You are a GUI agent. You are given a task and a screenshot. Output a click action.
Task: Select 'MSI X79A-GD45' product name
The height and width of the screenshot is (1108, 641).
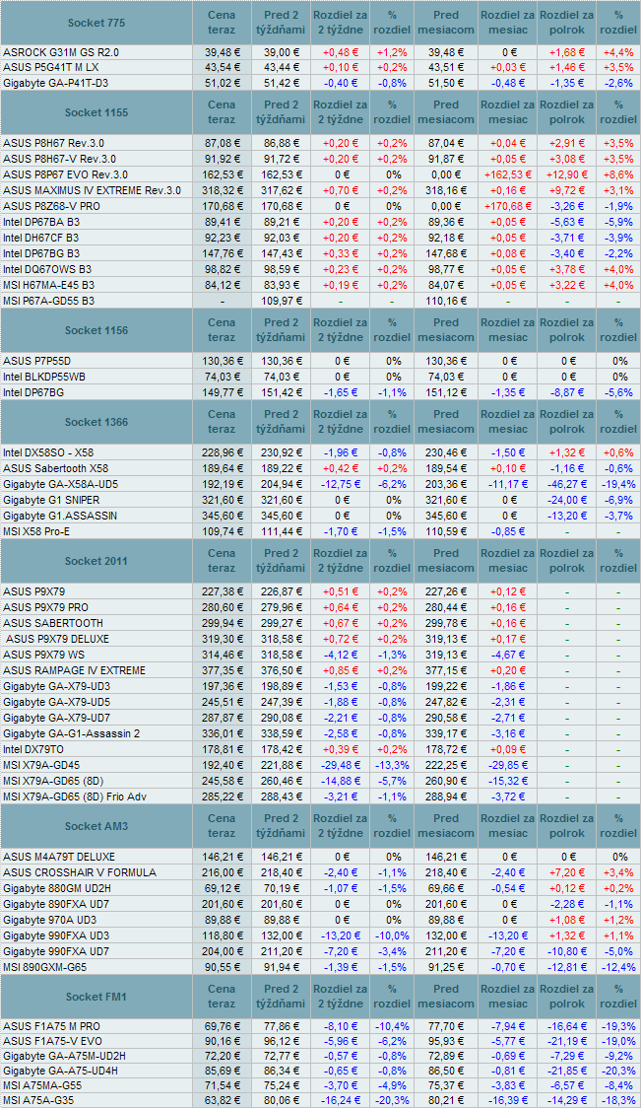(41, 765)
